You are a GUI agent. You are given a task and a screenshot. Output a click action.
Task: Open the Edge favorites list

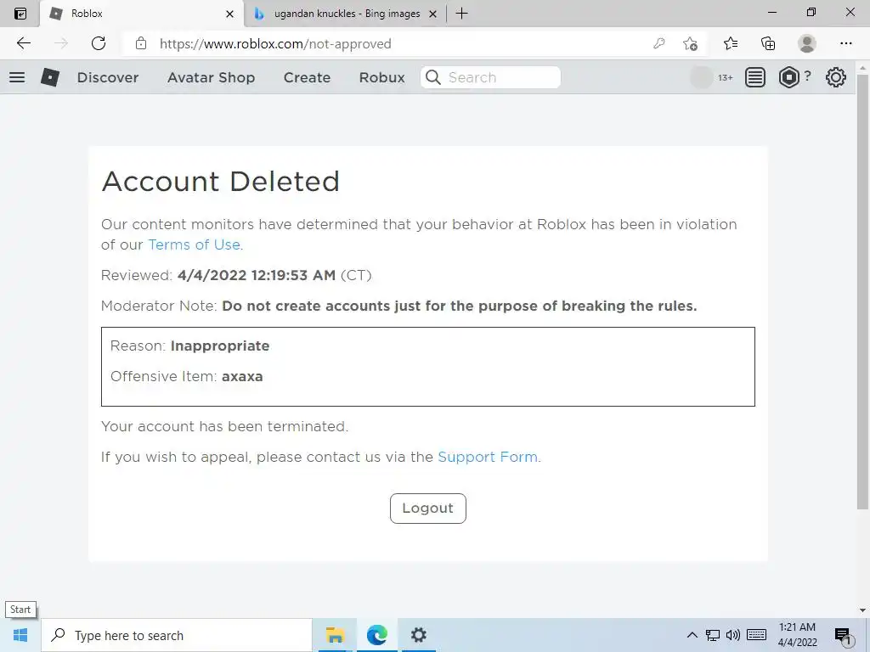coord(730,43)
